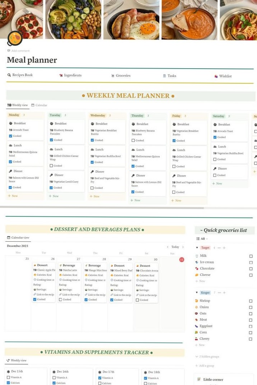Click the meal planner page icon
This screenshot has width=257, height=385.
pyautogui.click(x=15, y=38)
